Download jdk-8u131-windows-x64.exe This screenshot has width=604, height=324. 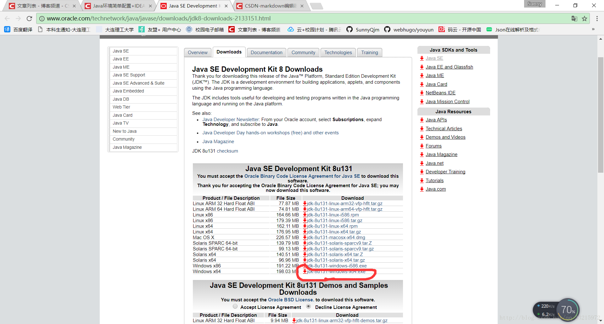point(336,271)
